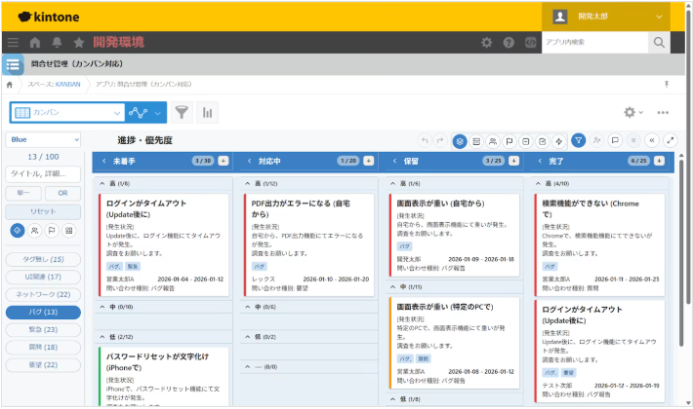Toggle the flag grouping button in toolbar
The width and height of the screenshot is (693, 409).
(x=510, y=141)
